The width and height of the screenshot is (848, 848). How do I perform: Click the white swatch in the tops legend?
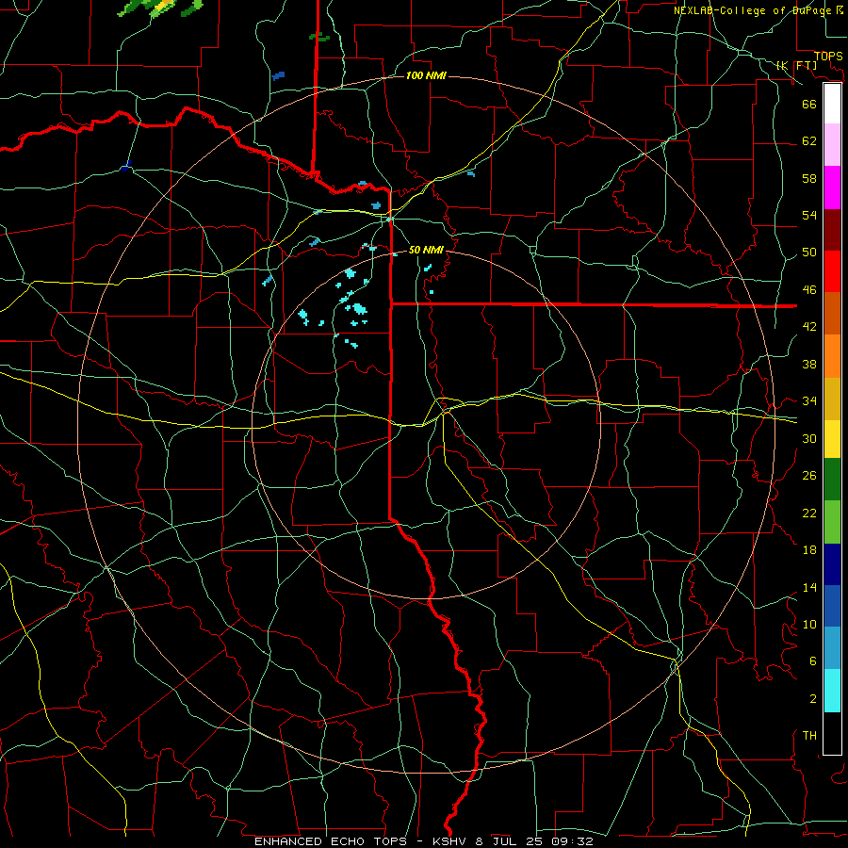pos(832,104)
